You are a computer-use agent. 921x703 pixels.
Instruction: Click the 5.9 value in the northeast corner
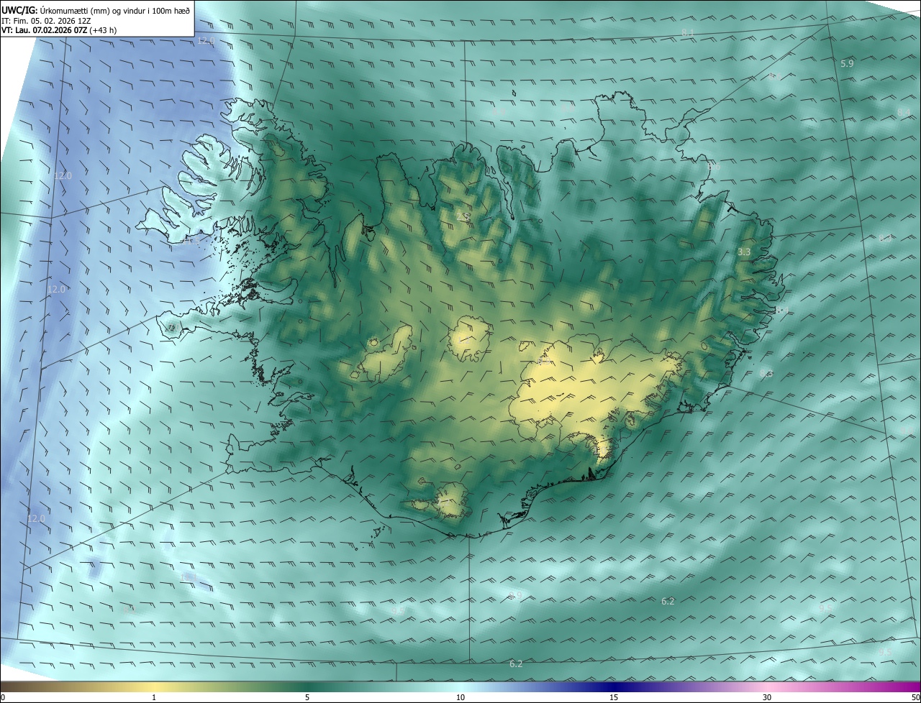click(x=847, y=64)
